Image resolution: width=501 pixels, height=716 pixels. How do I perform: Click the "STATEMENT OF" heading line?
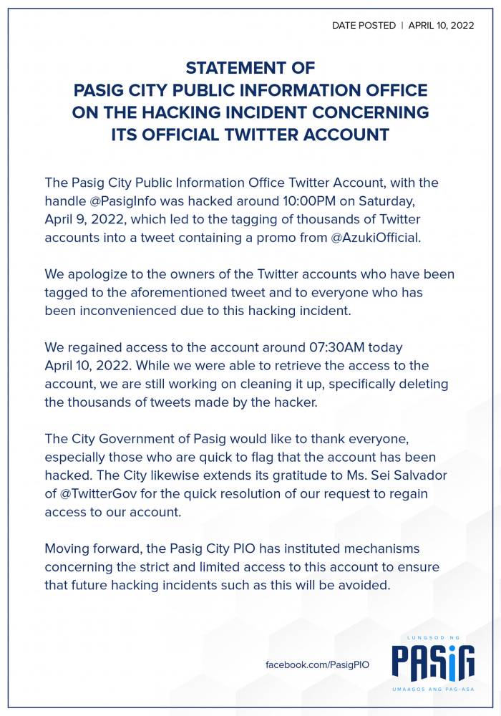tap(250, 69)
